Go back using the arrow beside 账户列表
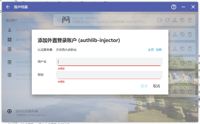Screen dimensions: 200x124 [8, 7]
